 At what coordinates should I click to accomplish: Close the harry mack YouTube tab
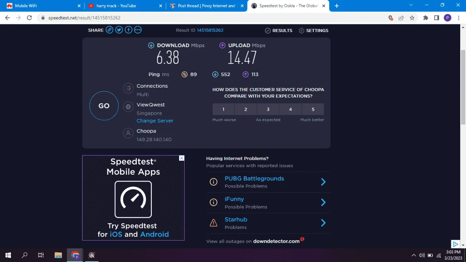coord(161,6)
